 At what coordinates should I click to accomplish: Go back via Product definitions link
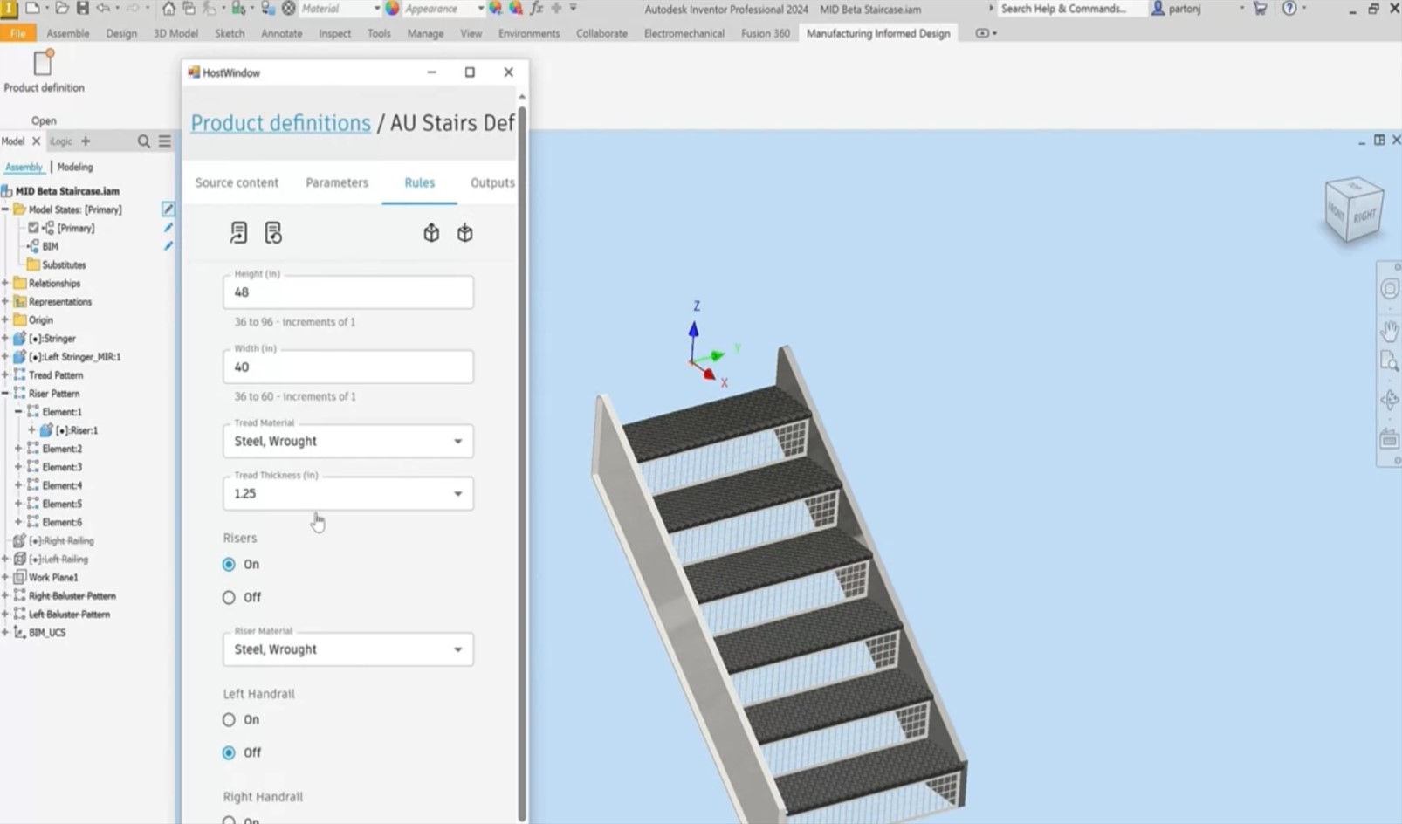[x=281, y=123]
